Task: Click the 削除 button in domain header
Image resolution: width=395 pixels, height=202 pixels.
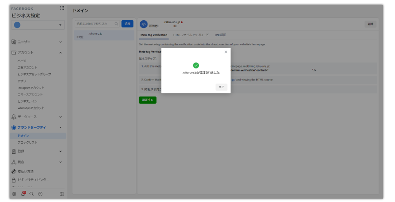Action: pos(370,24)
